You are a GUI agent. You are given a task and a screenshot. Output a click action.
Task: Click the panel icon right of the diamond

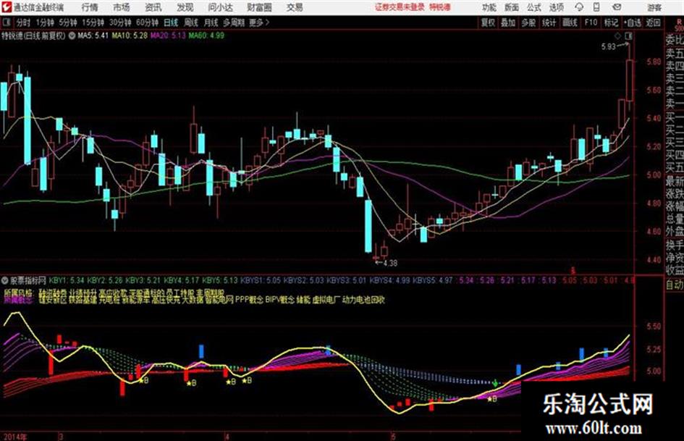[628, 36]
